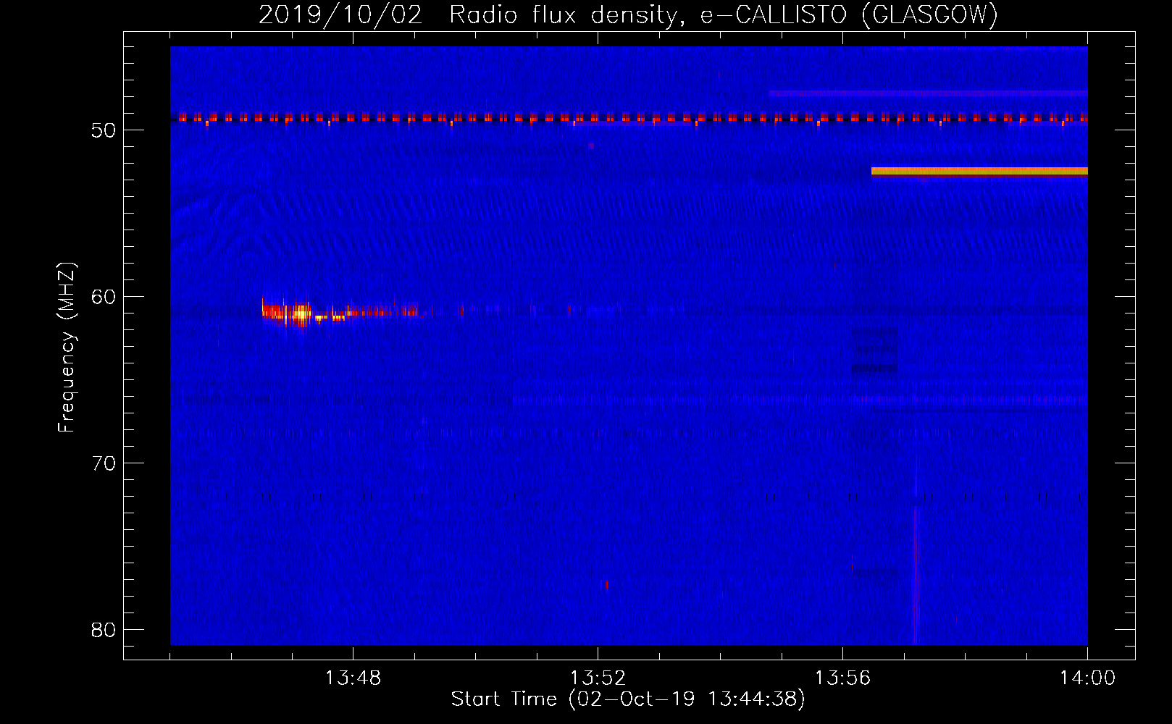
Task: Click the small red spot near 13:52 at 77 MHz
Action: click(606, 584)
